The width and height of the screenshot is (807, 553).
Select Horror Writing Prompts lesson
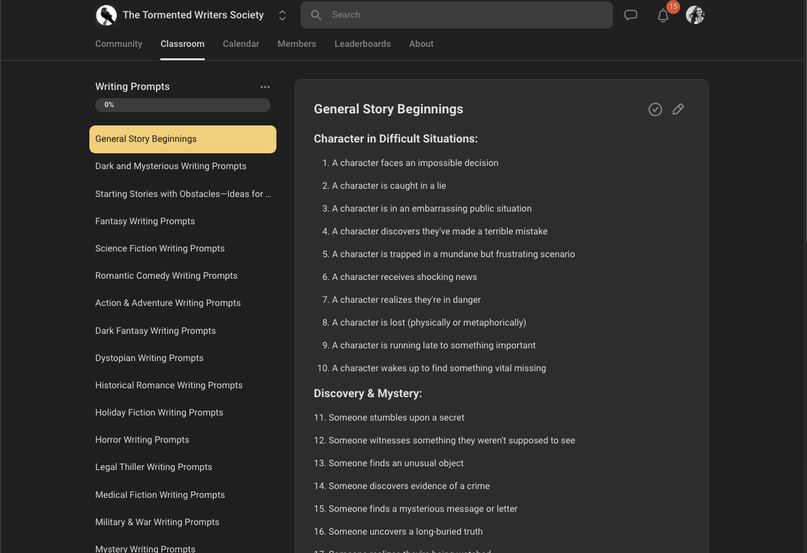pos(142,440)
